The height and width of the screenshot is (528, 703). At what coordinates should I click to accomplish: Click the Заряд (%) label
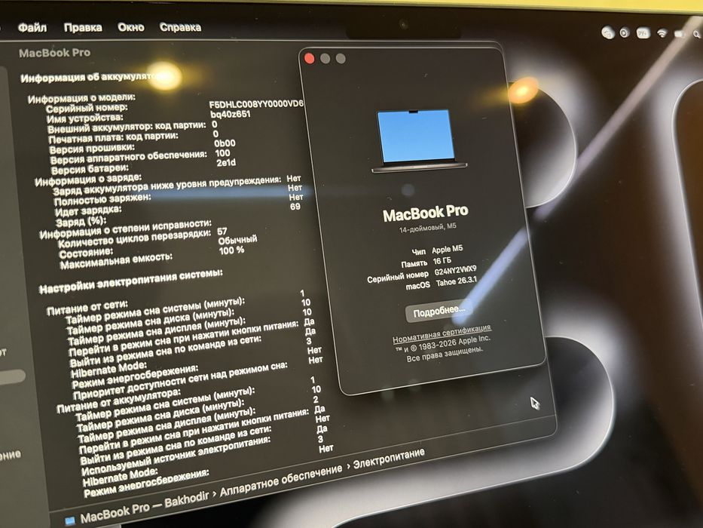pos(81,221)
